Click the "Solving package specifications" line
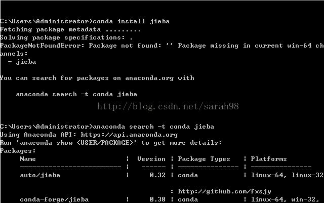Screen dimensions: 324x203 pyautogui.click(x=66, y=37)
